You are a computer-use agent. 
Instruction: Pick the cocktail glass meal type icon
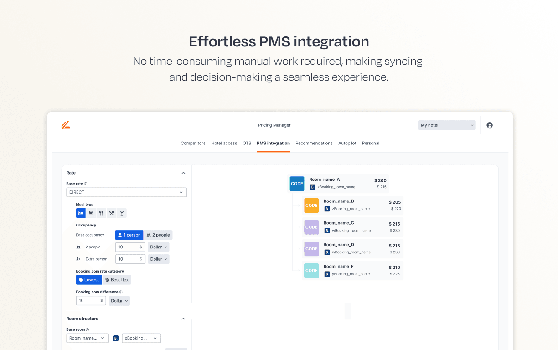(121, 213)
